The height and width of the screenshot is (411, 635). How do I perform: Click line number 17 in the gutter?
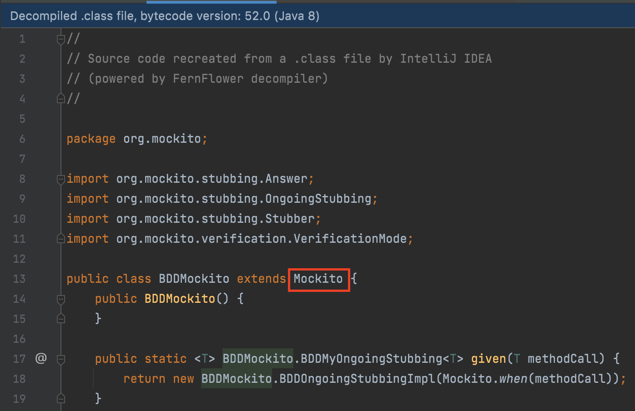[x=19, y=359]
